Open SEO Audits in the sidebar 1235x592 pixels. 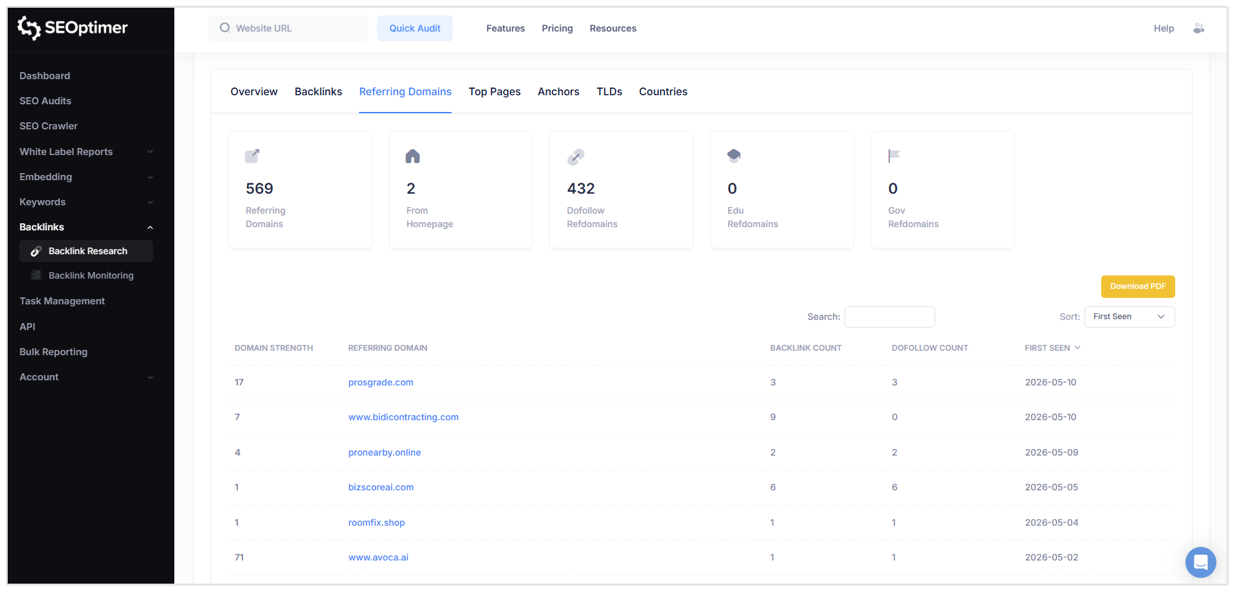[46, 101]
